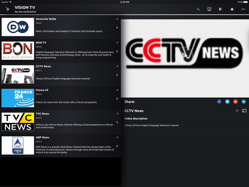Open the ABP News thumbnail
This screenshot has width=249, height=187.
tap(18, 145)
